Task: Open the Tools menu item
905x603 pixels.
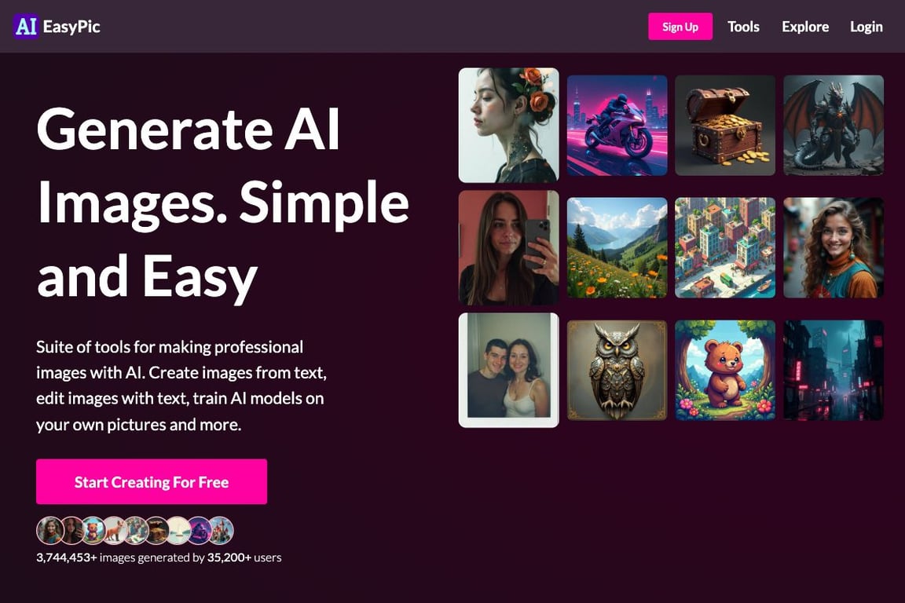Action: pos(743,27)
